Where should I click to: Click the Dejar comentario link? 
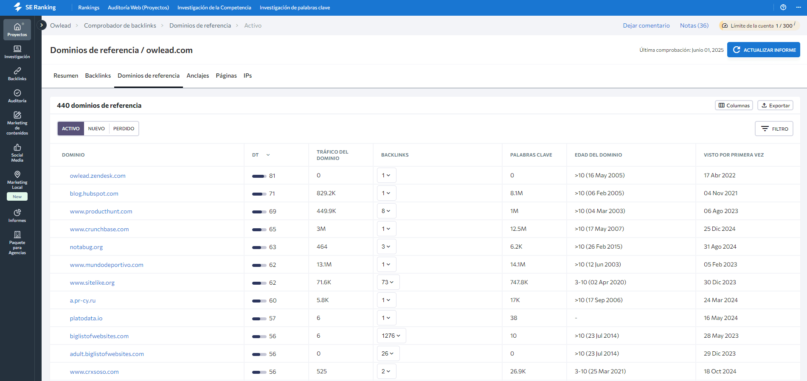(646, 25)
